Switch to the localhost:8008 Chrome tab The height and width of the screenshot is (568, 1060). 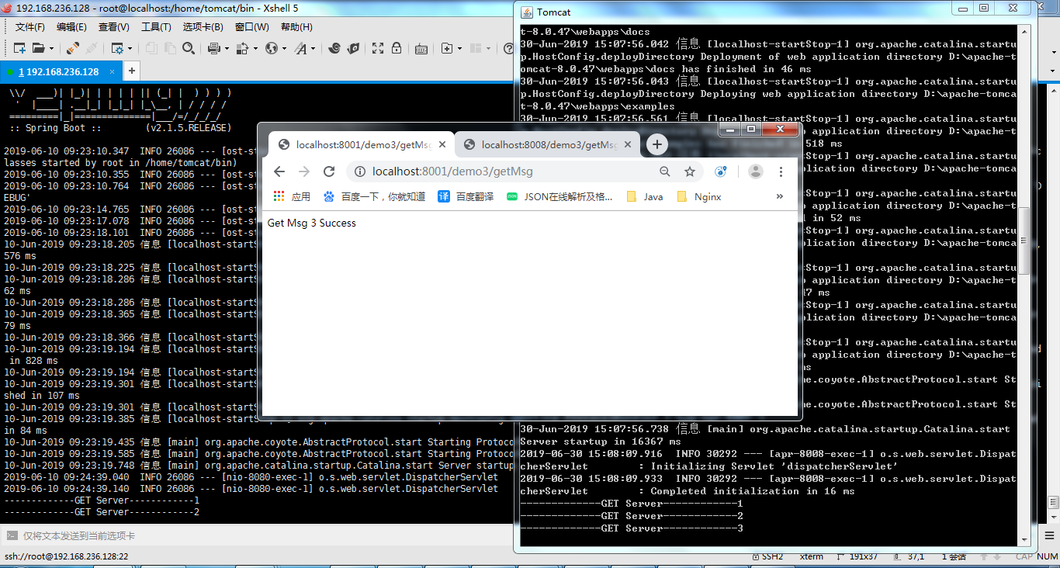[548, 144]
